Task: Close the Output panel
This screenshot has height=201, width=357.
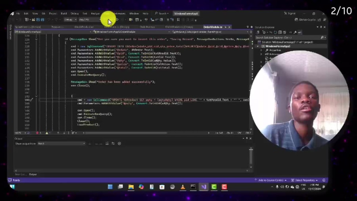Action: click(x=250, y=138)
